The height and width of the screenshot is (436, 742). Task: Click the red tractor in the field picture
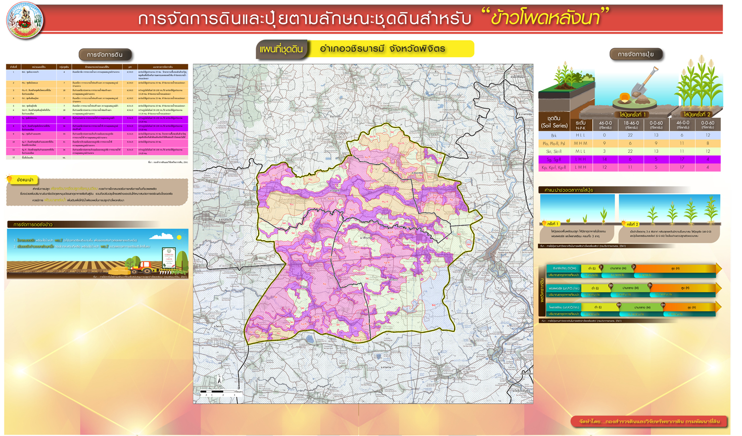pos(143,267)
